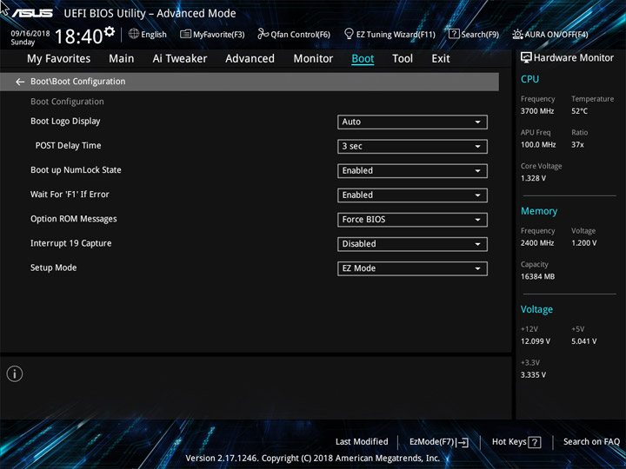The width and height of the screenshot is (626, 469).
Task: Open the Boot up NumLock State dropdown
Action: (412, 171)
